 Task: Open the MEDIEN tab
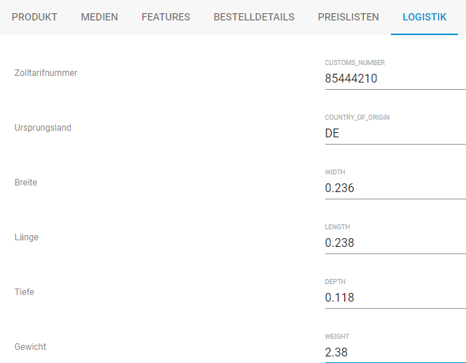[x=99, y=17]
